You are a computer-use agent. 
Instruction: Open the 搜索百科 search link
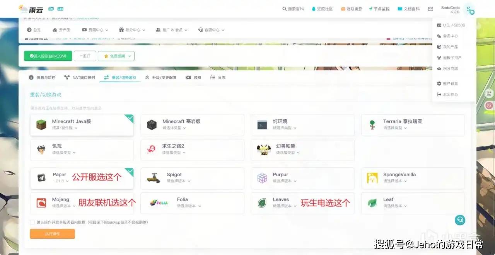[x=293, y=9]
